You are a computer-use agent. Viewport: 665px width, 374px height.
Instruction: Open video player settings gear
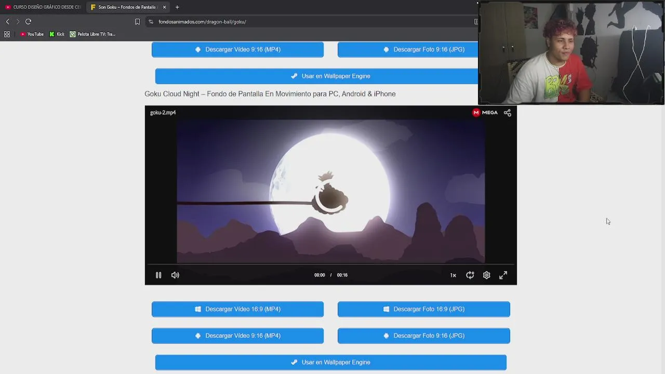pos(486,275)
